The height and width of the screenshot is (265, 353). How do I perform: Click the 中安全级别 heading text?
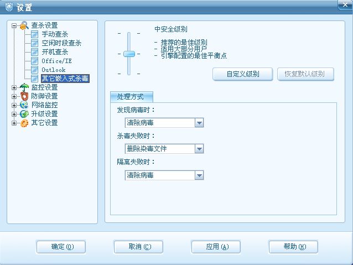171,29
